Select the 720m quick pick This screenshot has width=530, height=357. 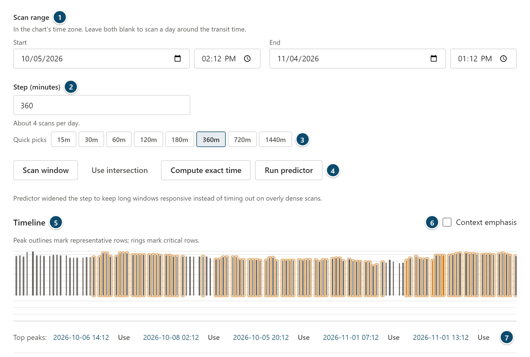242,140
